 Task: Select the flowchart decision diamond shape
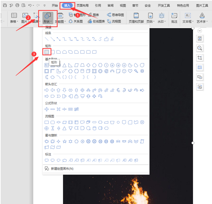click(59, 122)
